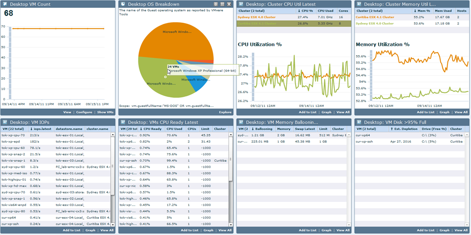Screen dimensions: 471x235
Task: Click the Cluster Memory Util list icon
Action: (x=359, y=4)
